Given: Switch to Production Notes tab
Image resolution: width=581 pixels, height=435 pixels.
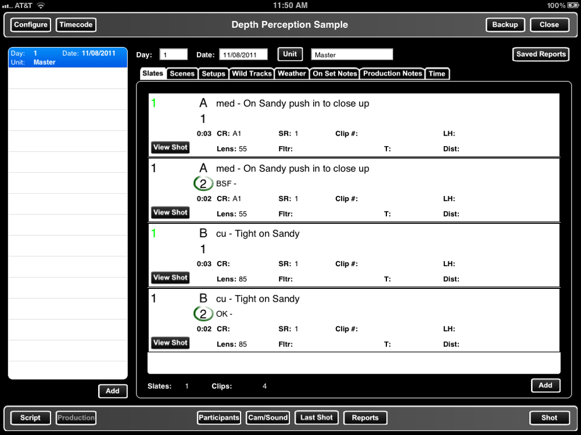Looking at the screenshot, I should [392, 74].
